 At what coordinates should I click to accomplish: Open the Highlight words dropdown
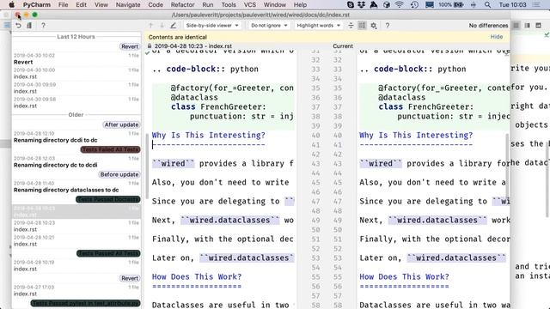click(319, 26)
